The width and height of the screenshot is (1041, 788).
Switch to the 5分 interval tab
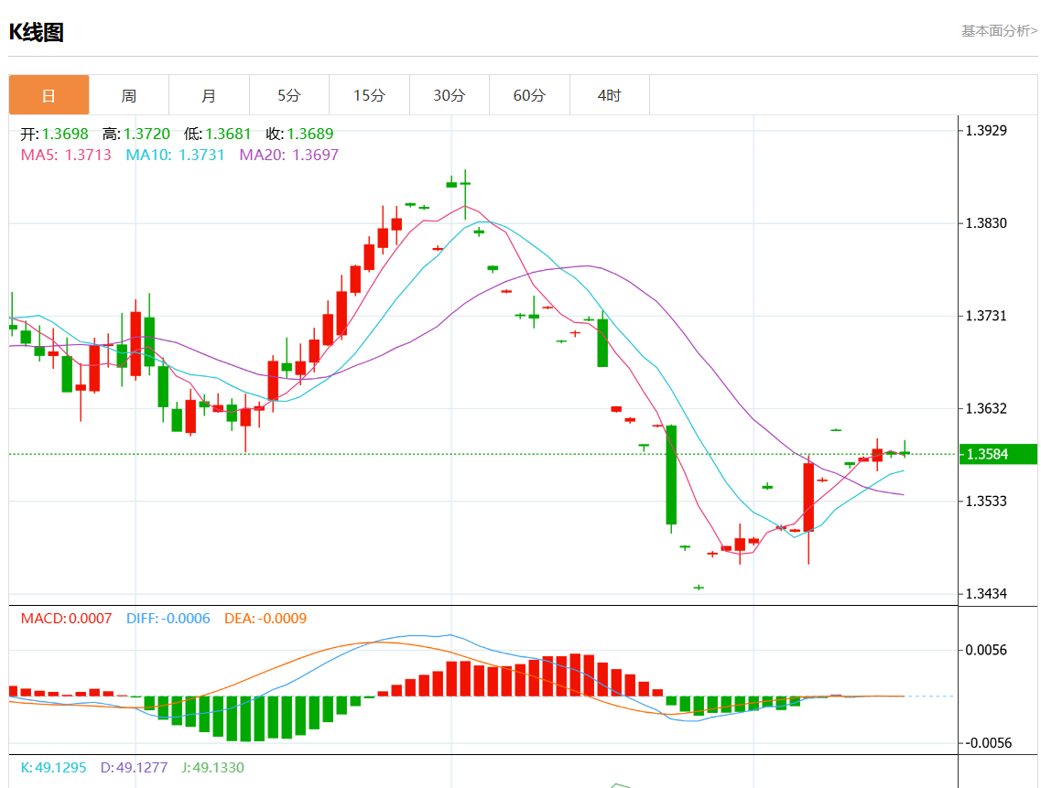point(289,95)
